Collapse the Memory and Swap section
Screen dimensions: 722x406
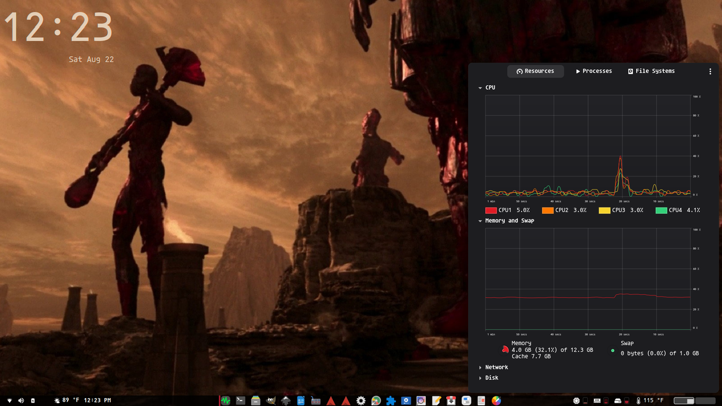480,221
